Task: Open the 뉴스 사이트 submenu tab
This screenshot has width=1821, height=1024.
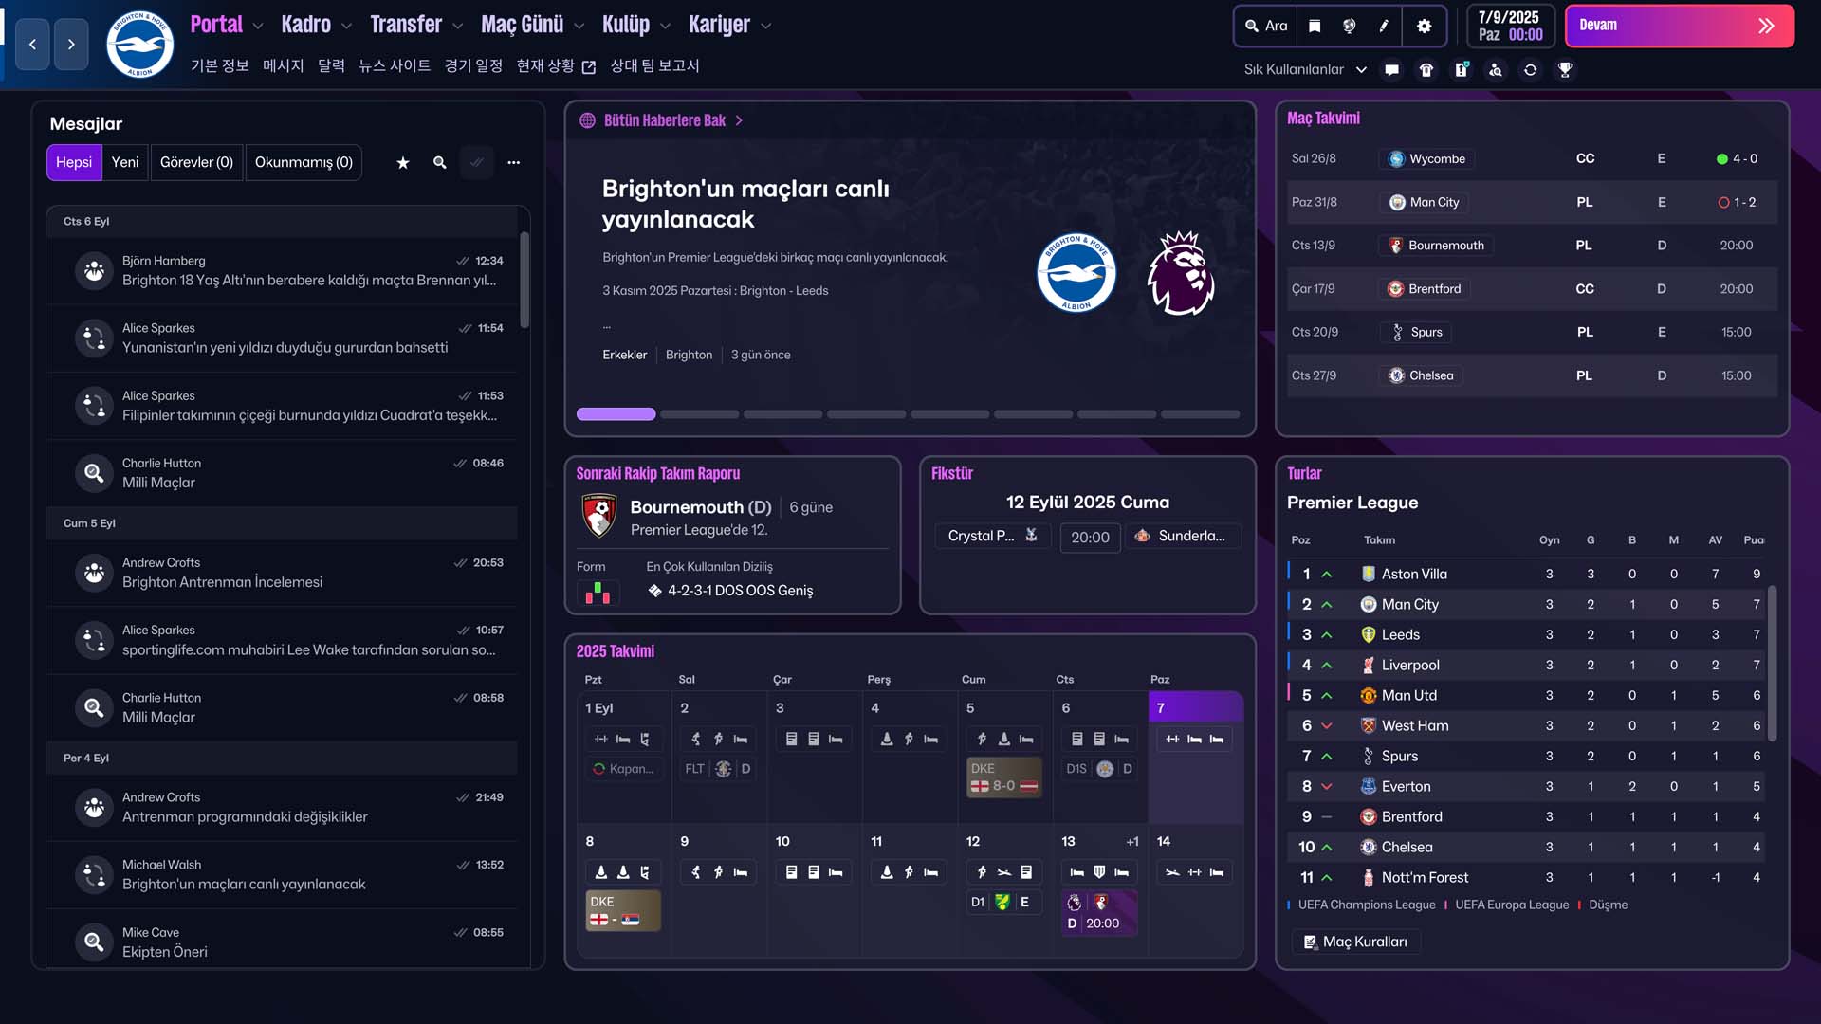Action: point(395,65)
